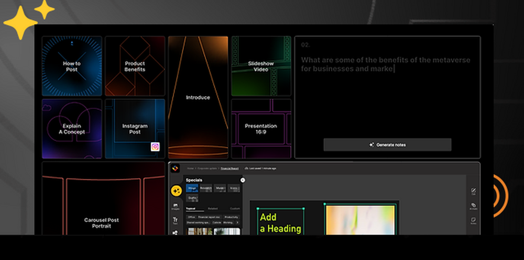Open the Product Benefits template card

(135, 66)
